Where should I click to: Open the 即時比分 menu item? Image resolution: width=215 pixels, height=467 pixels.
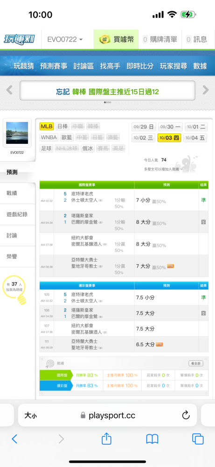point(140,66)
